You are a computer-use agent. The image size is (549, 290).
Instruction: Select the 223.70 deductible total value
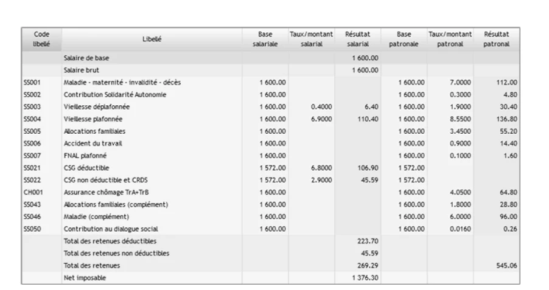(x=368, y=242)
